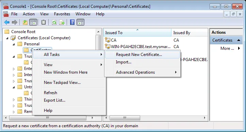Click the WIN-PGAHI2ECI8E certificate icon
Image resolution: width=246 pixels, height=132 pixels.
[108, 46]
